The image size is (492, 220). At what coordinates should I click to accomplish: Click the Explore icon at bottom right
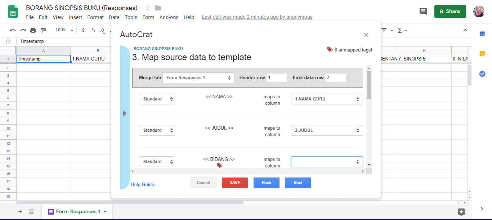[x=461, y=212]
